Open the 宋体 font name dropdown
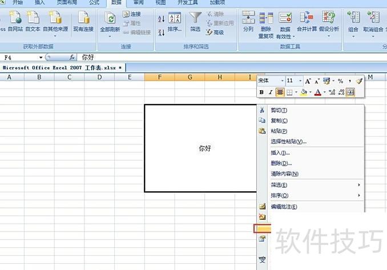Screen dimensions: 387x270 tap(283, 80)
